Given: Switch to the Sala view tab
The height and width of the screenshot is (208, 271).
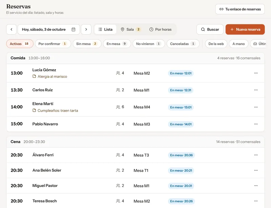Looking at the screenshot, I should coord(131,30).
